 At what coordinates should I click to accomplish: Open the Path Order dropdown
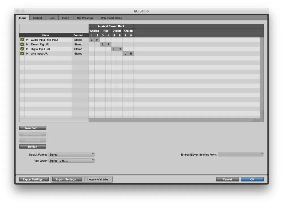[x=71, y=160]
